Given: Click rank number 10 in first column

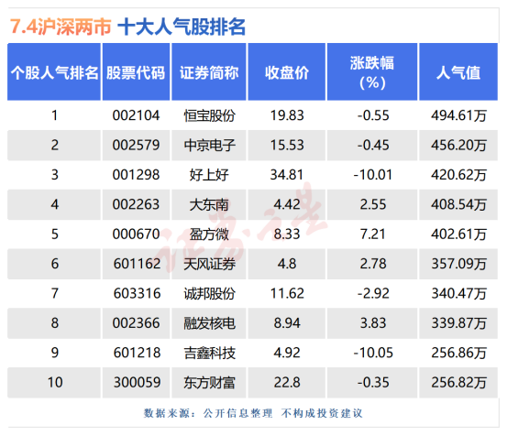Looking at the screenshot, I should [x=55, y=382].
